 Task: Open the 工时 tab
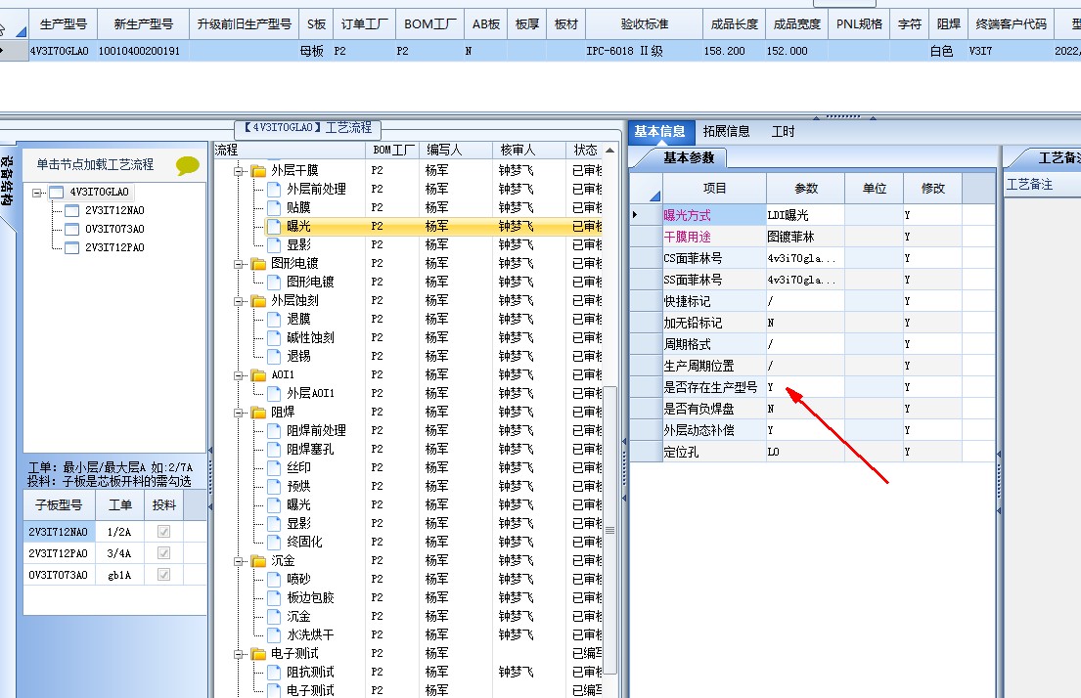tap(784, 132)
